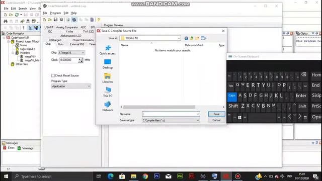This screenshot has height=181, width=322.
Task: Open the dropdown arrow beside the refresh icon
Action: (21, 15)
